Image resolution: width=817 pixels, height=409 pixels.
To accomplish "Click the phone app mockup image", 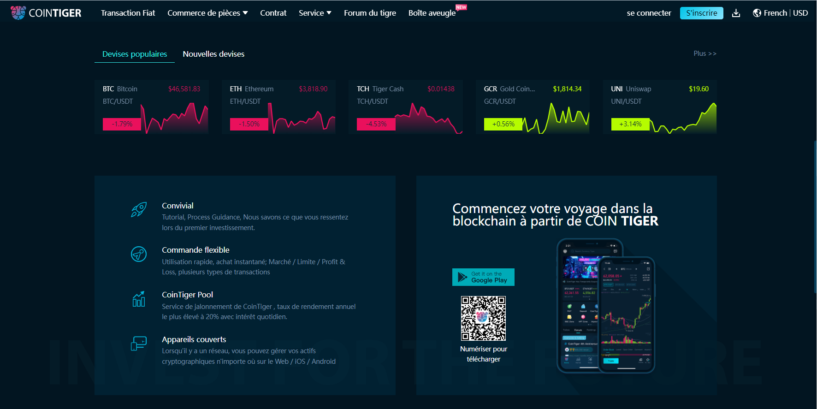I will click(606, 306).
